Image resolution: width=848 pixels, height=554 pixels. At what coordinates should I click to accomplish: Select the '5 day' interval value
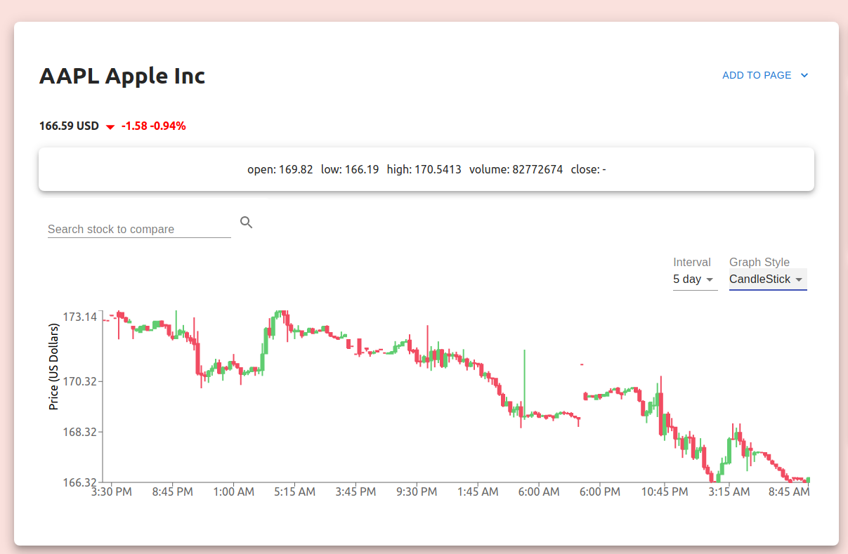click(x=687, y=279)
